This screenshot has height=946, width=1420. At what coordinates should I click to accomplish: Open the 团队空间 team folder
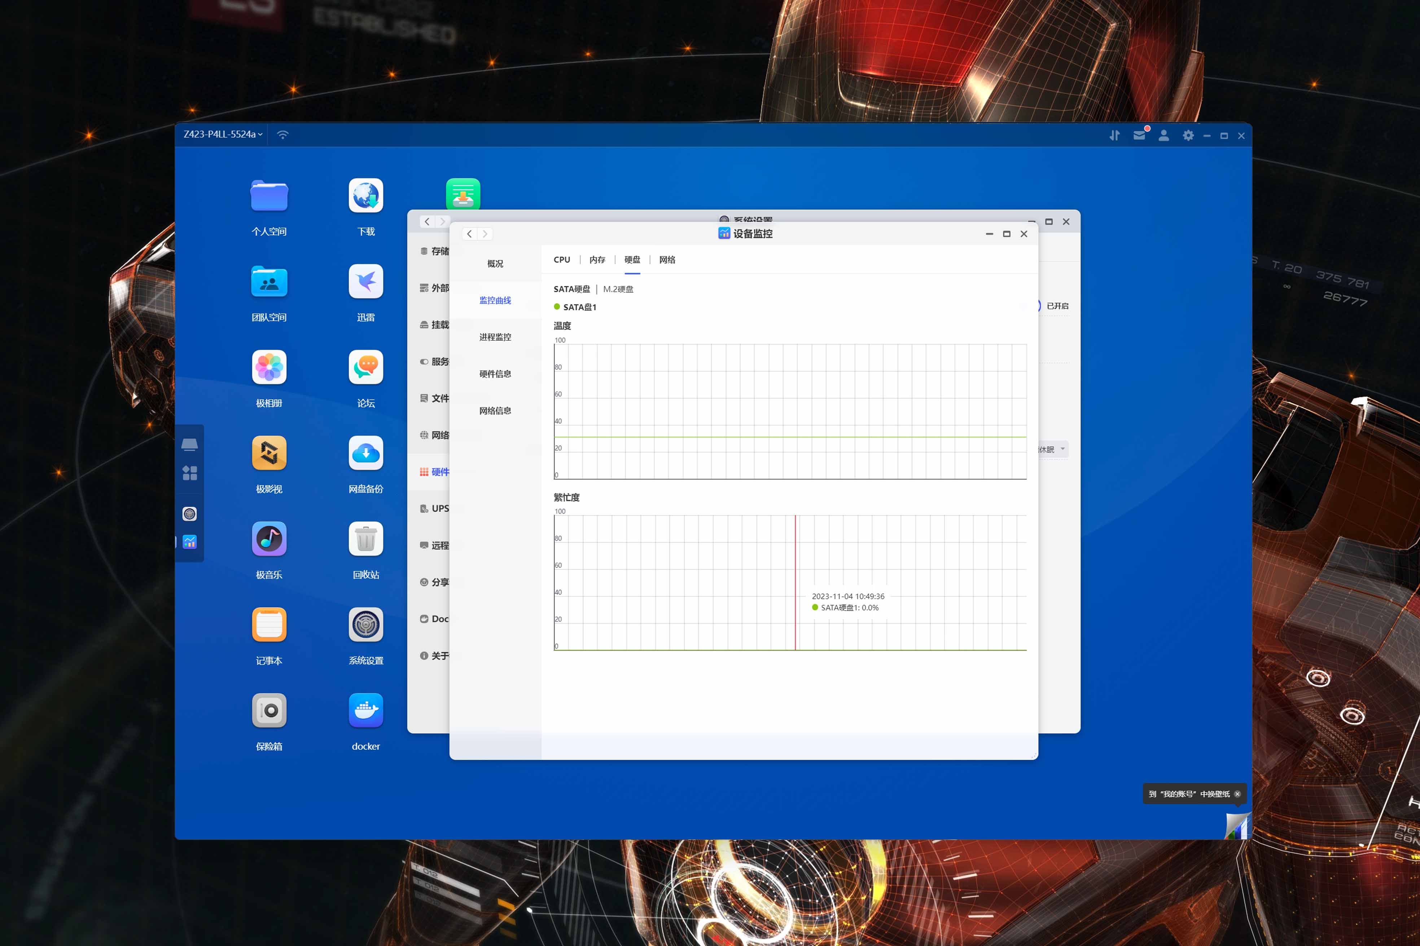[269, 281]
